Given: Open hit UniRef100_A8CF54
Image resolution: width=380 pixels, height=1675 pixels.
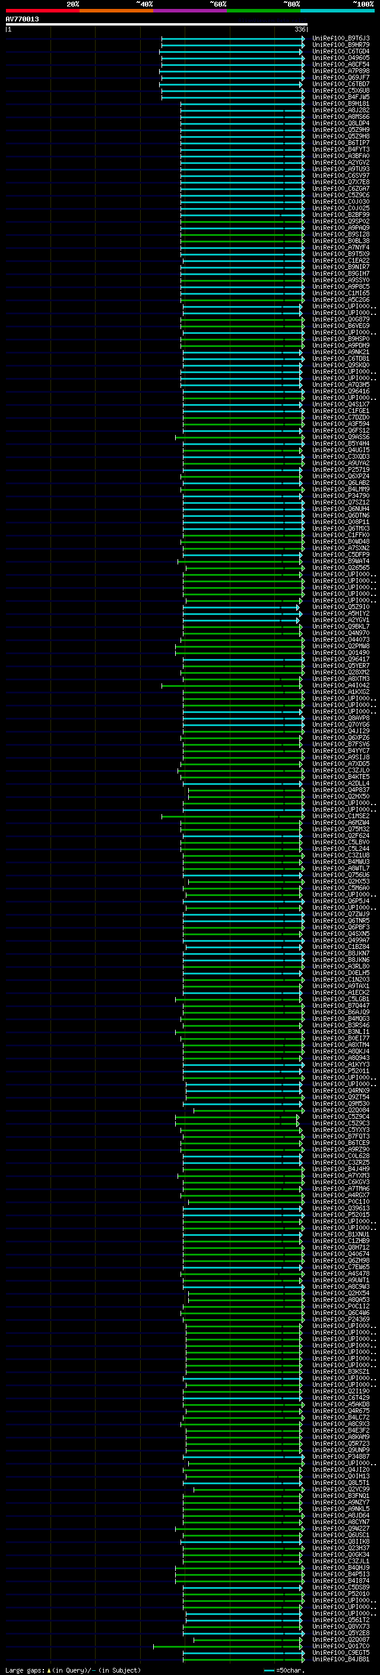Looking at the screenshot, I should click(x=340, y=64).
